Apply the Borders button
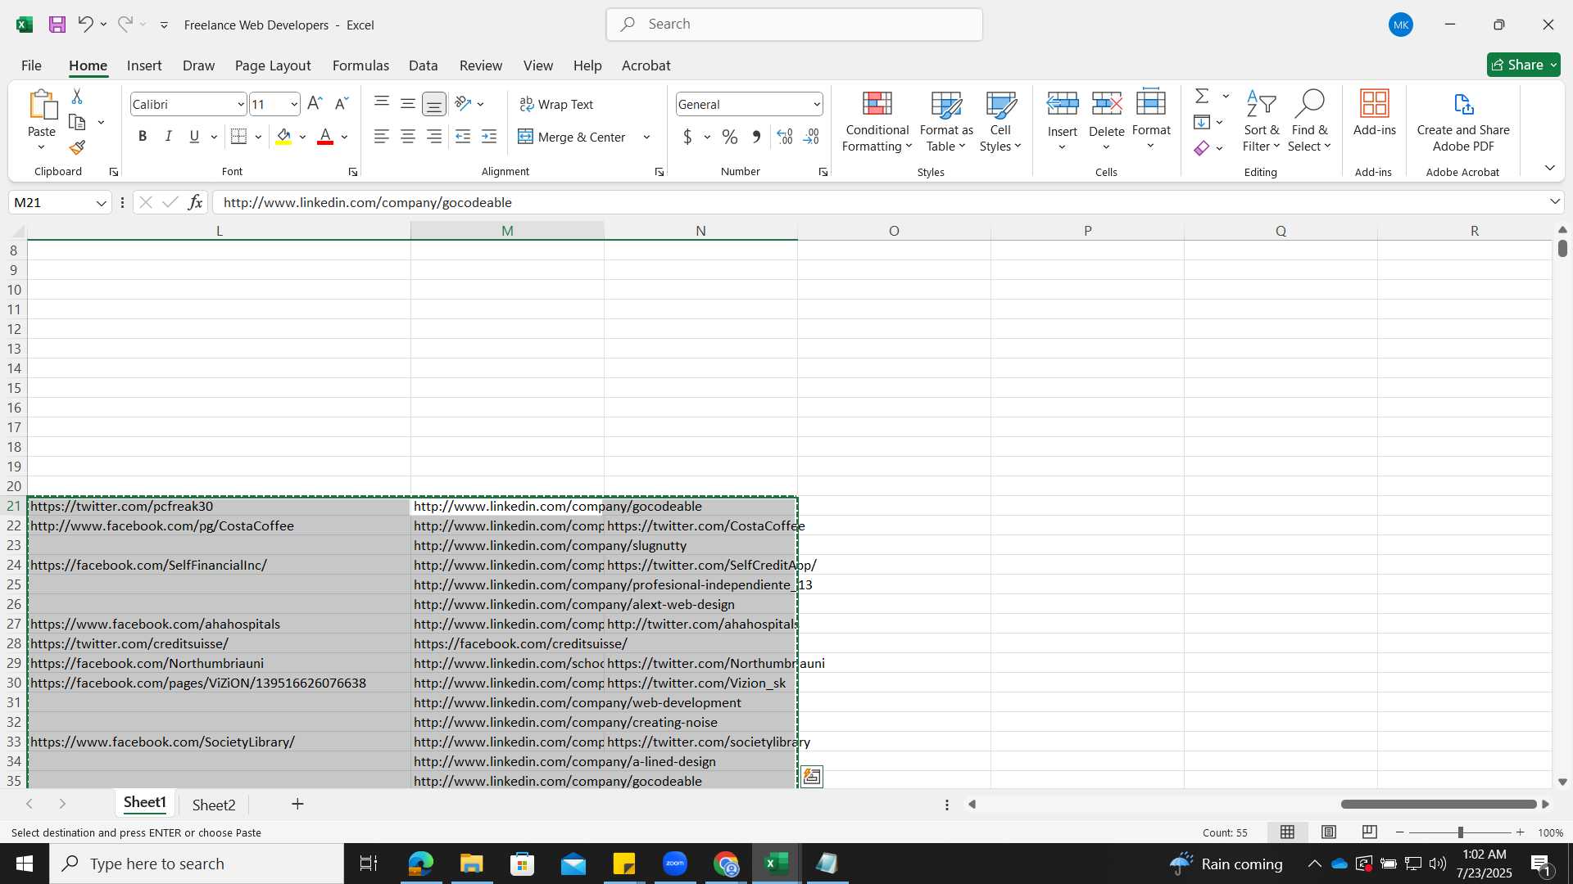 pyautogui.click(x=238, y=137)
